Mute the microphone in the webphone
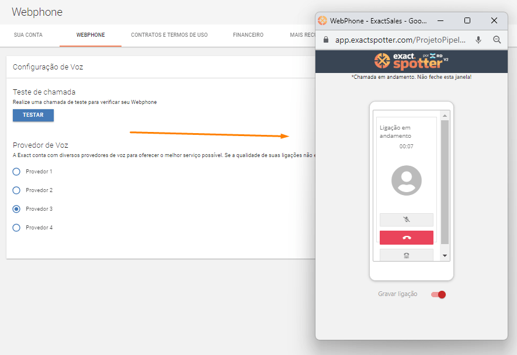517x355 pixels. pyautogui.click(x=406, y=220)
